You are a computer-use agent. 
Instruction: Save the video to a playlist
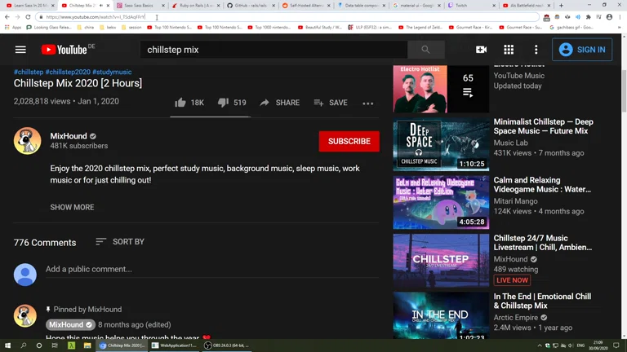tap(331, 103)
